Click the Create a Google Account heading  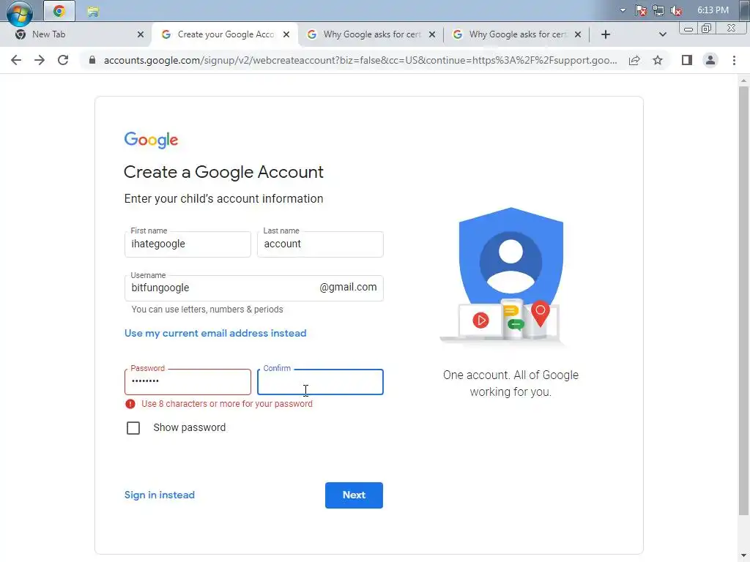(223, 172)
